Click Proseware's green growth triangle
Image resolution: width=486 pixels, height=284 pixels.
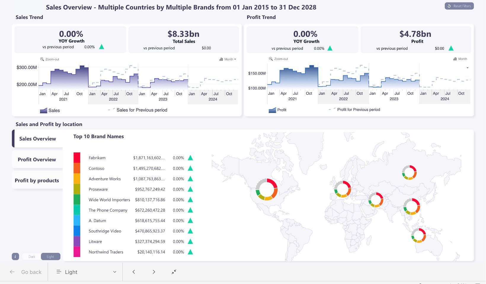190,189
